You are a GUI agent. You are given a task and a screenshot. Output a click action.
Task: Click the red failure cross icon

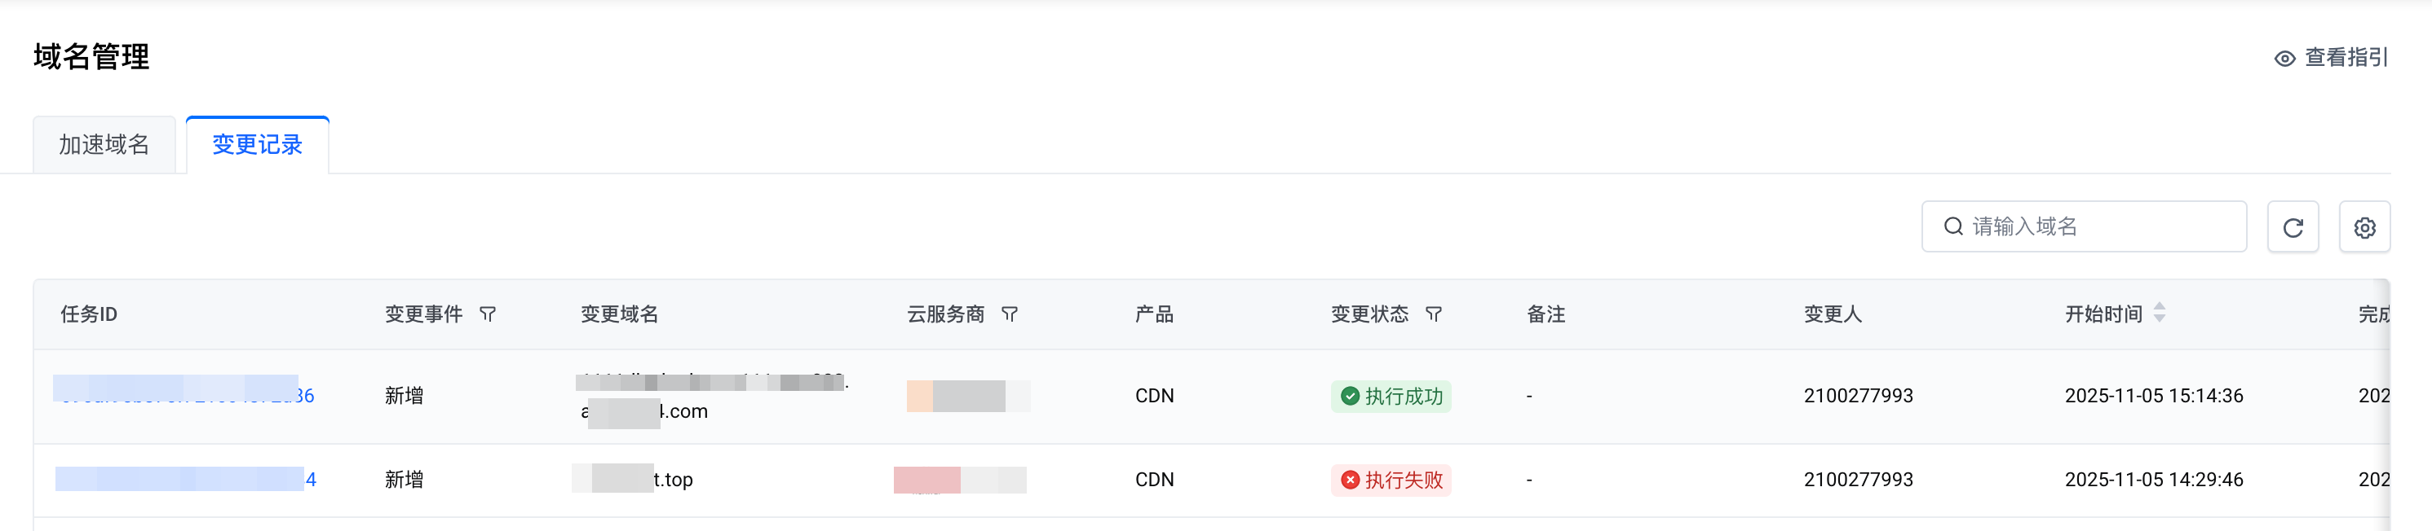1350,480
